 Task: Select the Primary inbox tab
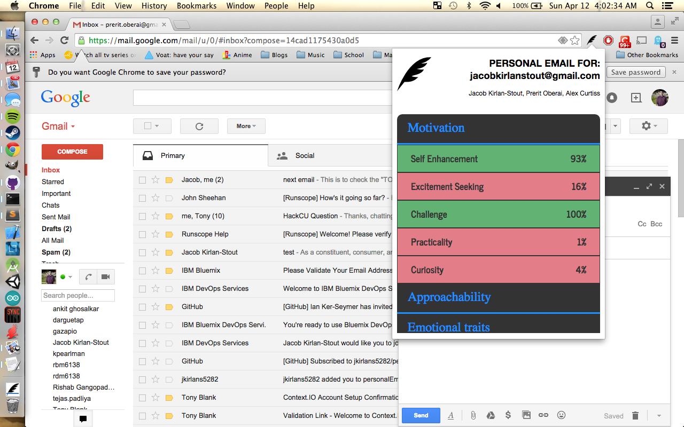pos(200,156)
